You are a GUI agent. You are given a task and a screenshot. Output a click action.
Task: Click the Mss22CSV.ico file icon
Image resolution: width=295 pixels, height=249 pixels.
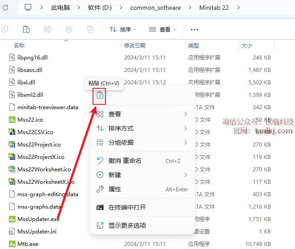(x=12, y=132)
